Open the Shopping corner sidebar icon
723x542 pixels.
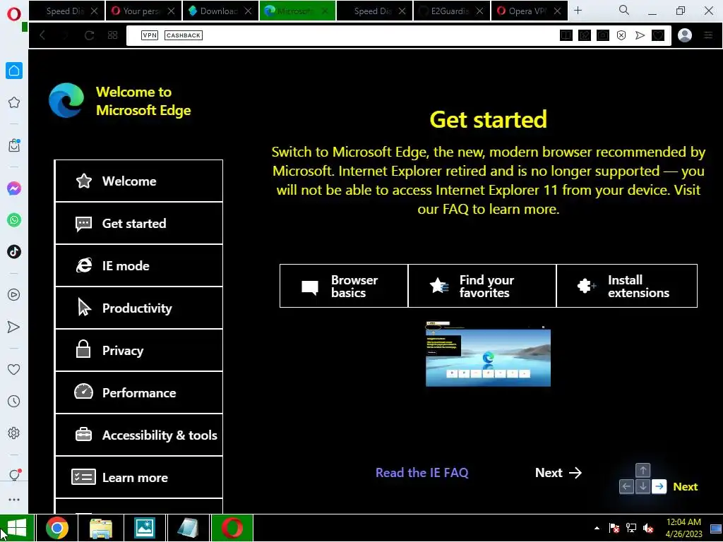click(x=14, y=145)
